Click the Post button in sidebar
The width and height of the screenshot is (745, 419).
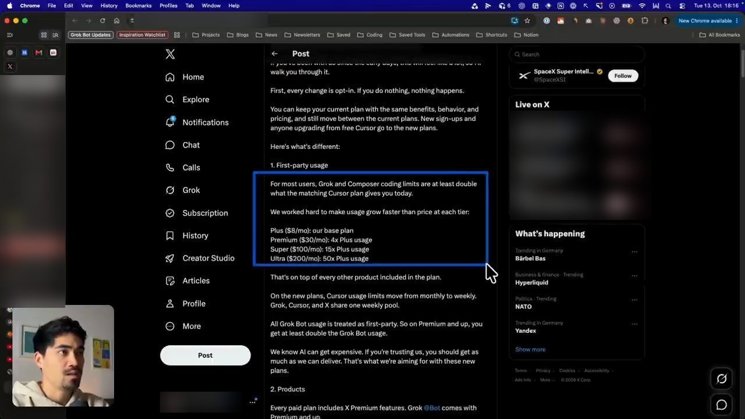[205, 356]
